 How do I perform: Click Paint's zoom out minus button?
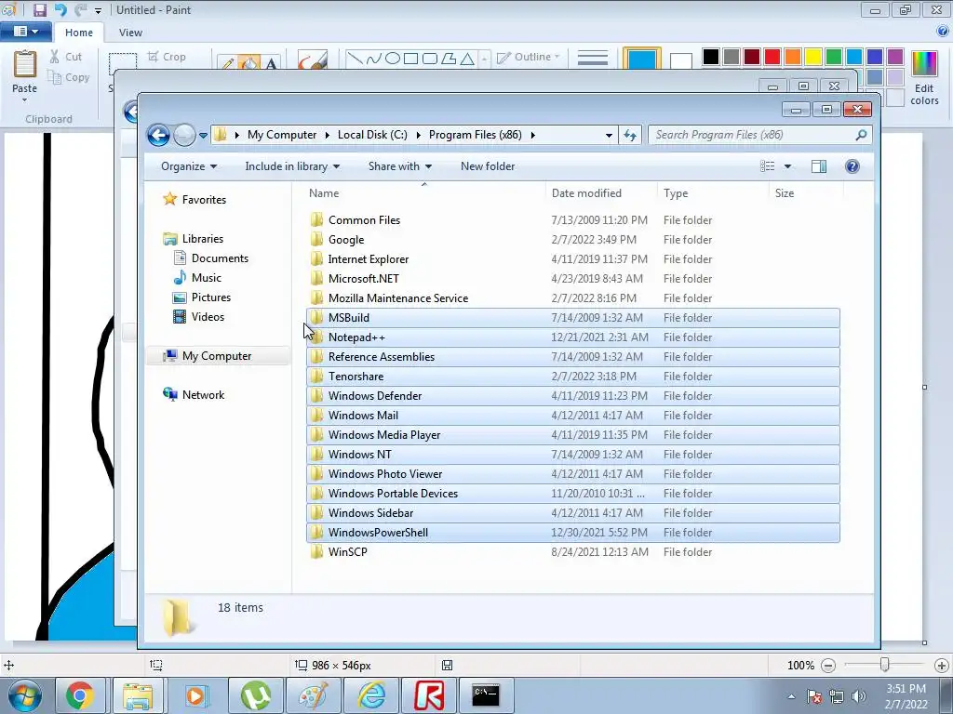point(827,666)
